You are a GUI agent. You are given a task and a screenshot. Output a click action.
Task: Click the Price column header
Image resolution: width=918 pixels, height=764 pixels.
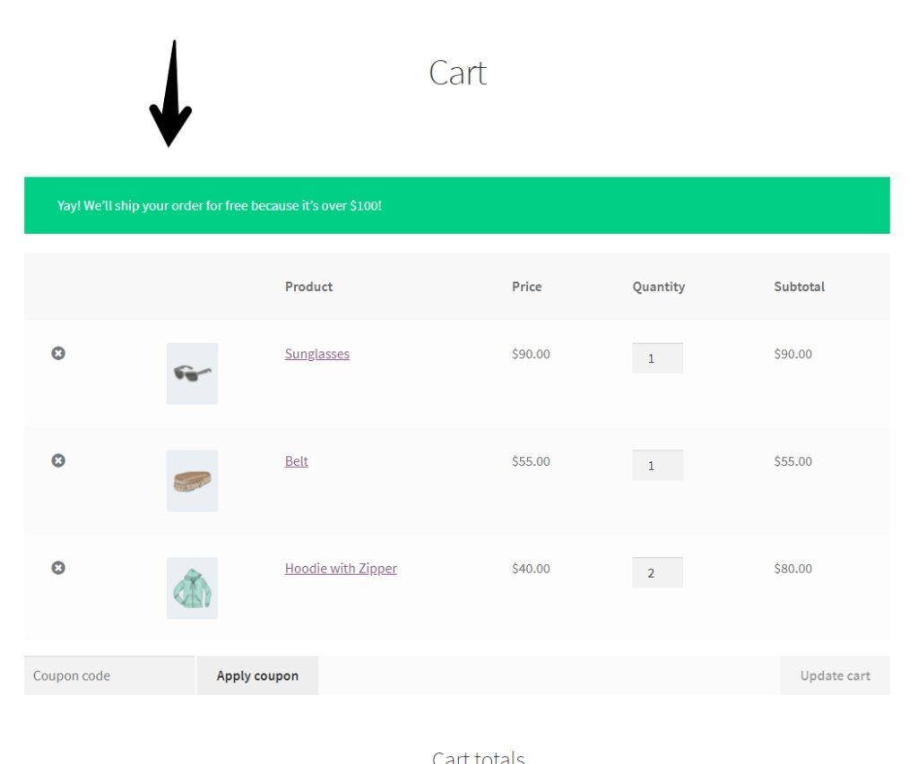[526, 287]
